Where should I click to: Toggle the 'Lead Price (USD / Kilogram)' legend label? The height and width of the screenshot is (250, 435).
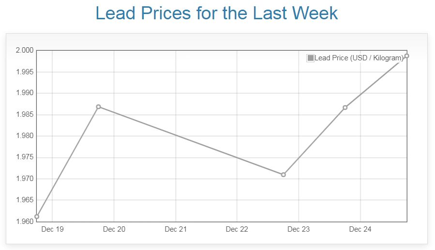point(359,58)
